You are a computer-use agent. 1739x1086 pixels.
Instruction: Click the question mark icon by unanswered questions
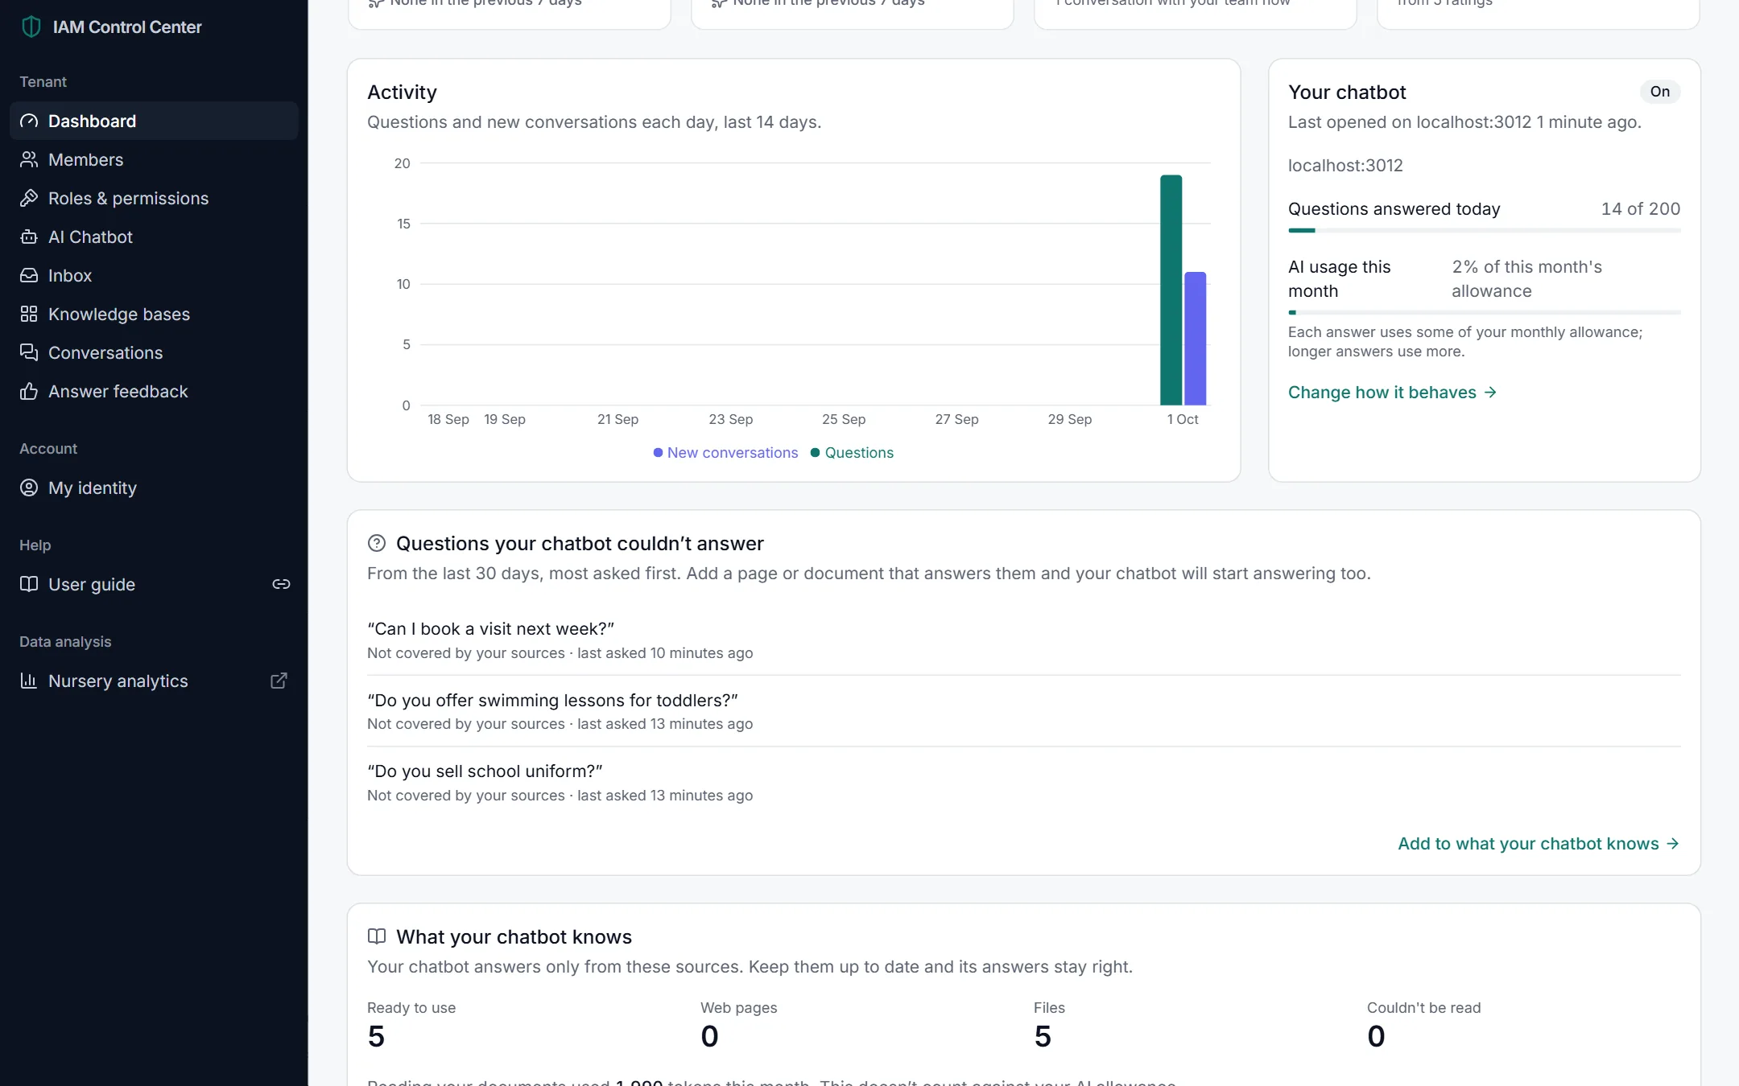tap(377, 543)
